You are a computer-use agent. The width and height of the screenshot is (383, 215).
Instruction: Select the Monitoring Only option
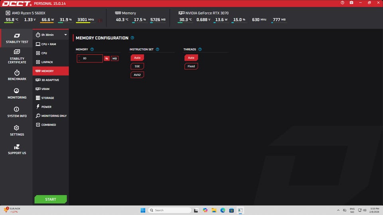pyautogui.click(x=51, y=116)
